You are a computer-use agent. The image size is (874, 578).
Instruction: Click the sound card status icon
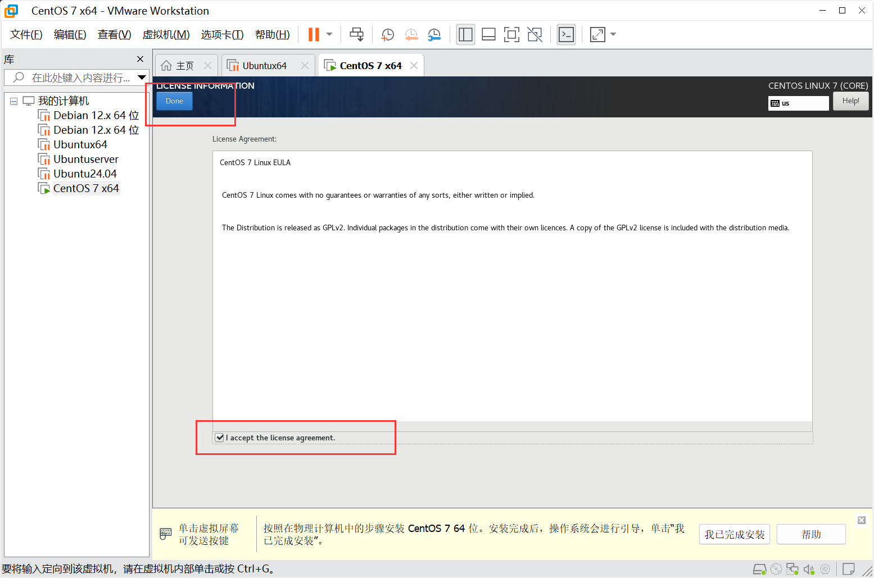point(809,569)
